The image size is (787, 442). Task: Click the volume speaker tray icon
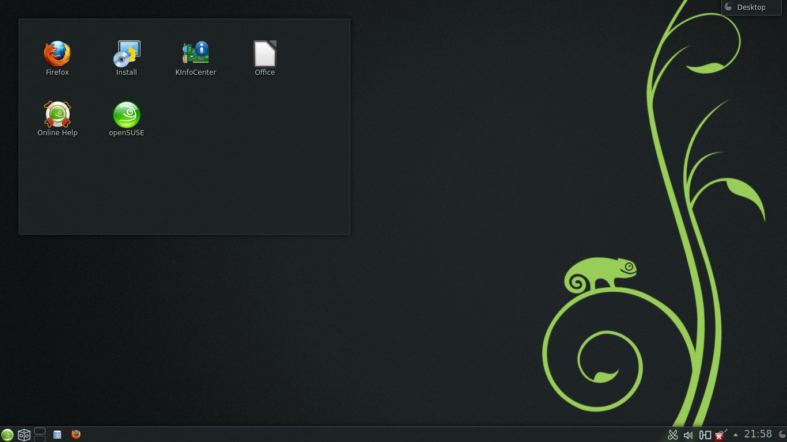(x=688, y=435)
